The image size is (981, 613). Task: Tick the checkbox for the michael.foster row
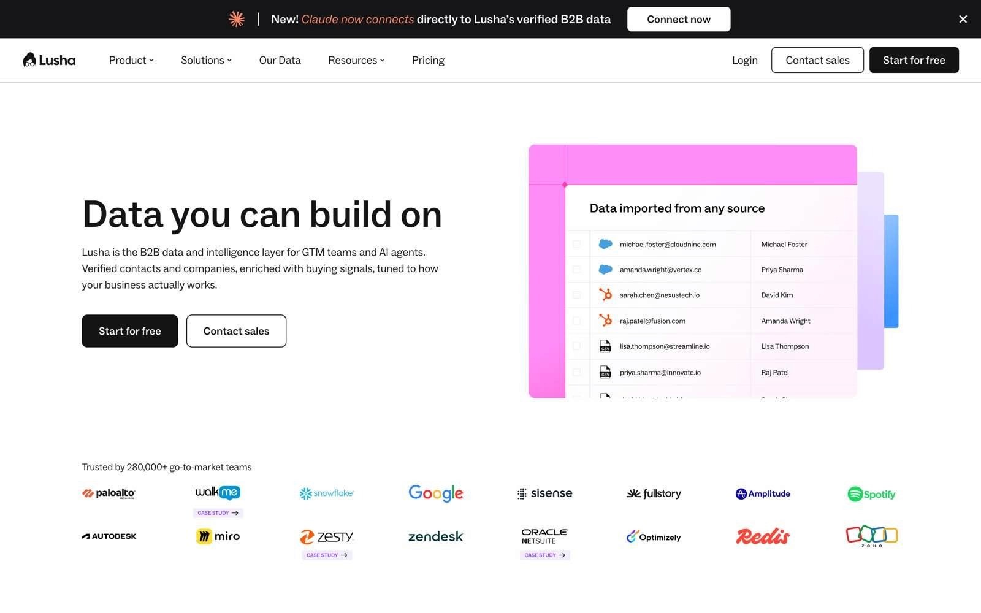tap(576, 244)
